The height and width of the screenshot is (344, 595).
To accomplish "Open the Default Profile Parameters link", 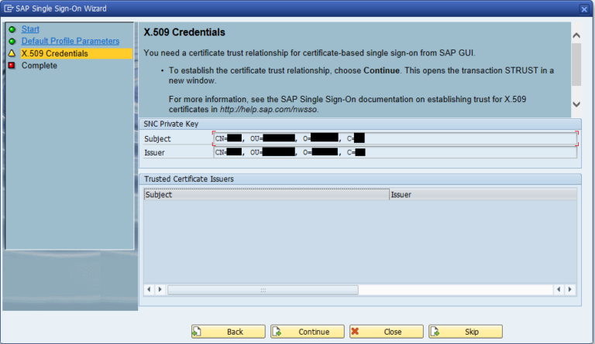I will [71, 41].
